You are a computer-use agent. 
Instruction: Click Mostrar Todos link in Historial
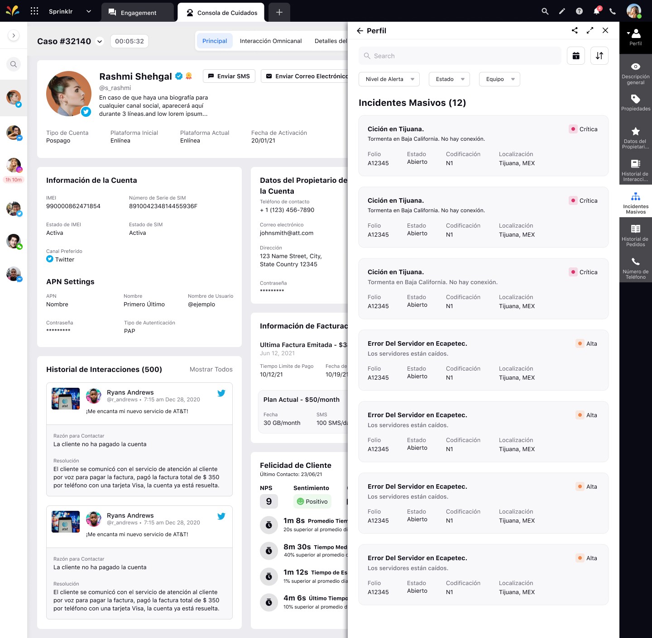[x=211, y=369]
